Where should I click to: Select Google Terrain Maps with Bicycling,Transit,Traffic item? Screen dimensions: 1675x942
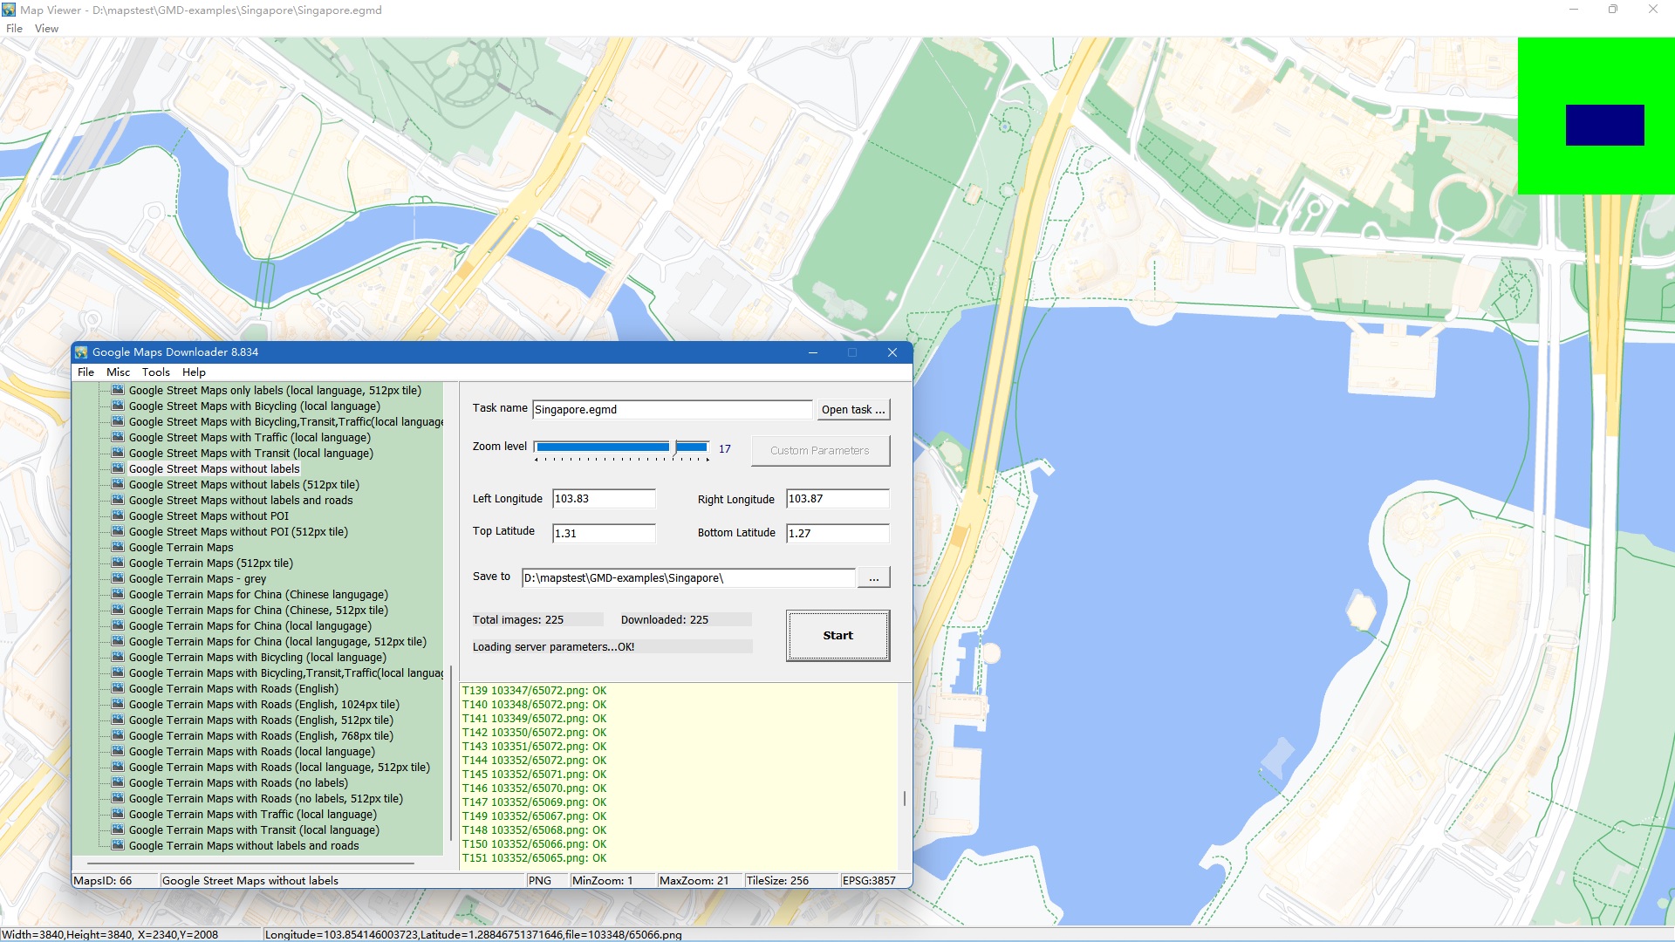tap(286, 672)
